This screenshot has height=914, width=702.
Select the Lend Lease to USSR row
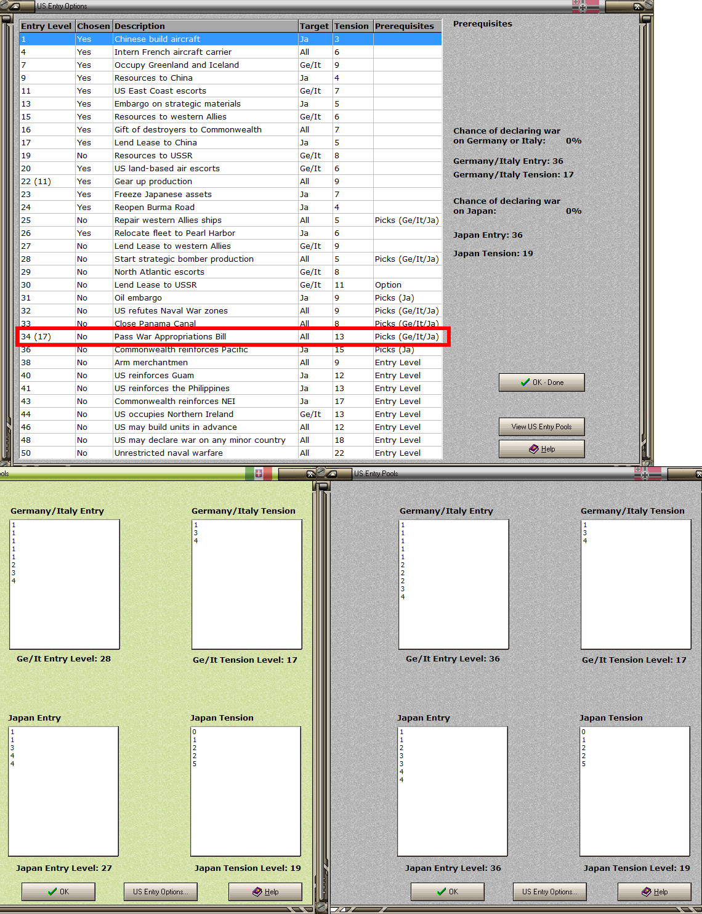(x=230, y=285)
